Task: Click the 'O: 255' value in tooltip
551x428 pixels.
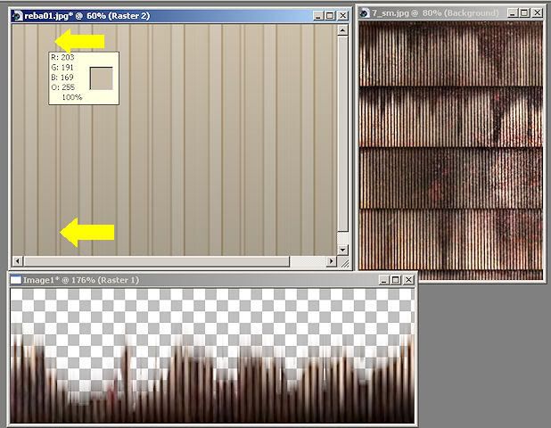Action: [62, 86]
